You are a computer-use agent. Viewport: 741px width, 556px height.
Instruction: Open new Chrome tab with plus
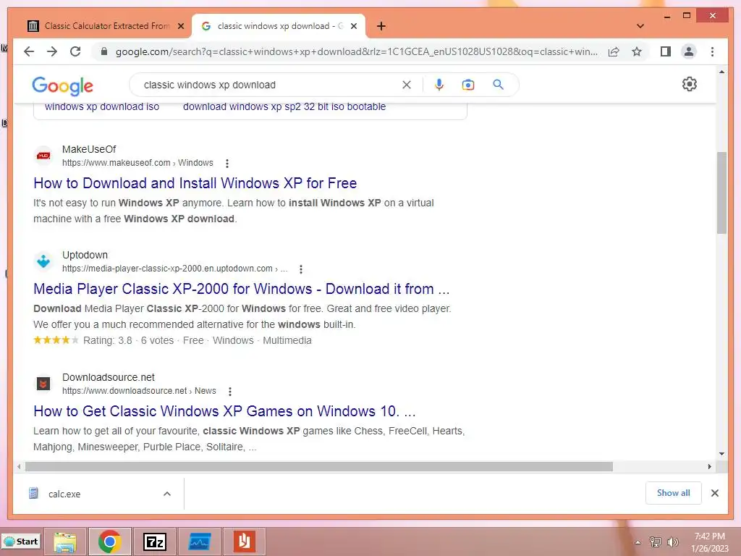[381, 26]
